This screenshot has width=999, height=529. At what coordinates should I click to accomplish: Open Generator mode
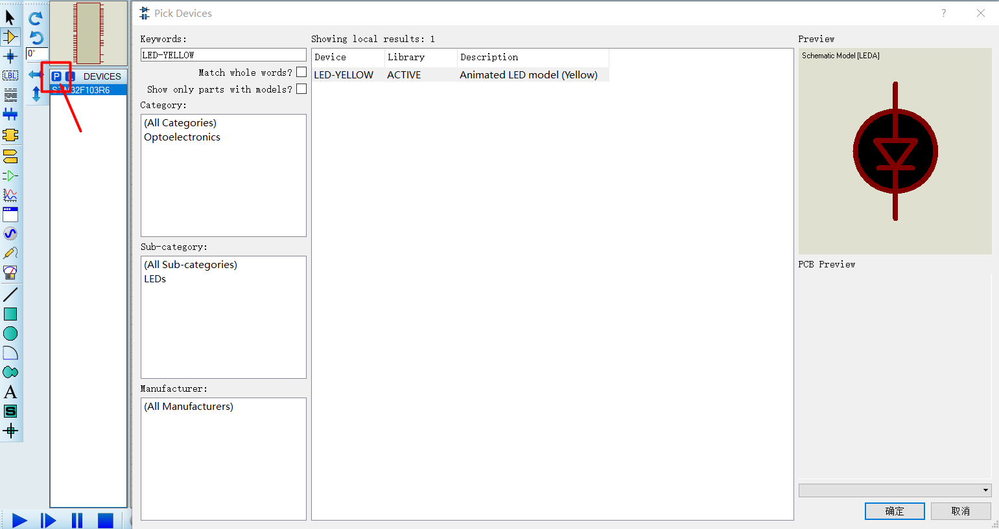[10, 234]
